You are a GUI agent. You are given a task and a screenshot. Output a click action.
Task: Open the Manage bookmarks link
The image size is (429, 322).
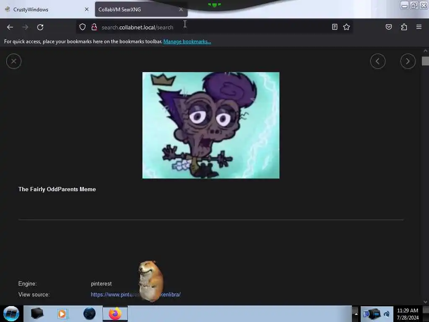click(187, 42)
